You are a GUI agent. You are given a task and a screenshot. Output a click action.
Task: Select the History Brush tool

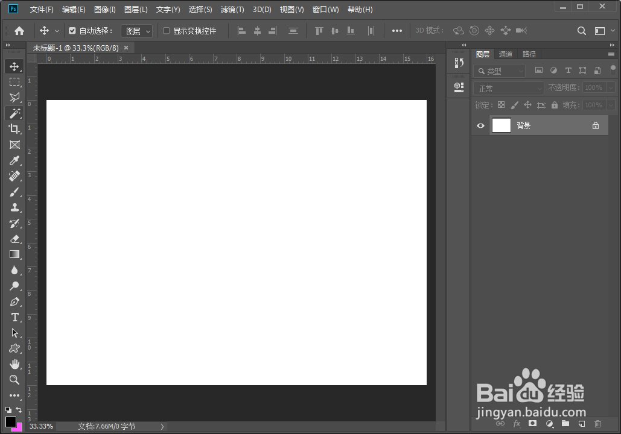pos(14,223)
